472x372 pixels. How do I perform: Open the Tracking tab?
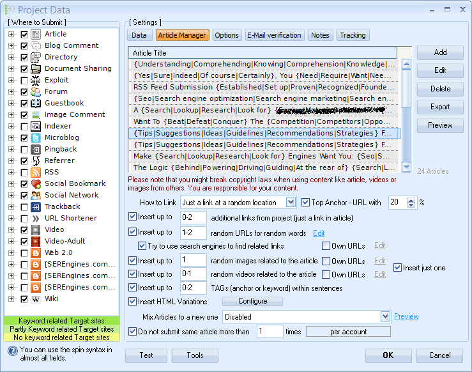tap(353, 35)
